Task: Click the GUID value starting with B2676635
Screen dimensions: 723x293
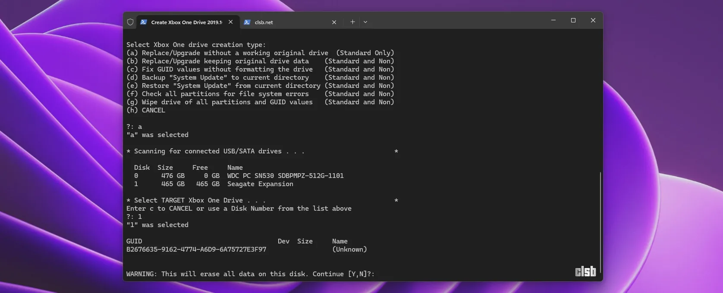Action: click(x=196, y=249)
